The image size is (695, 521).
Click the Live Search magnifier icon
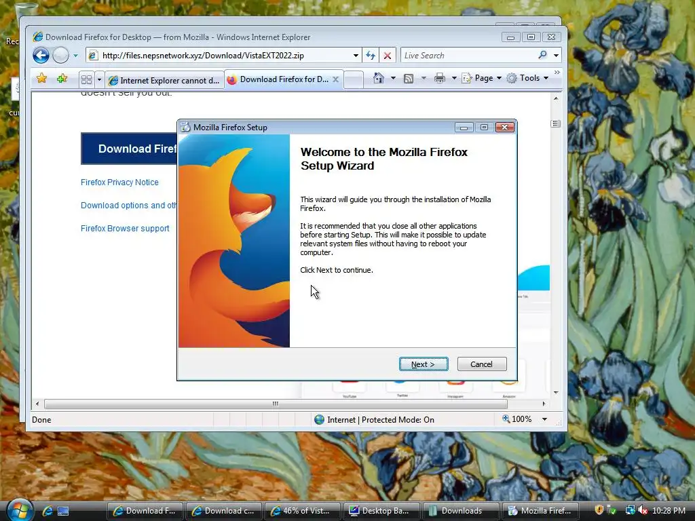[x=542, y=55]
